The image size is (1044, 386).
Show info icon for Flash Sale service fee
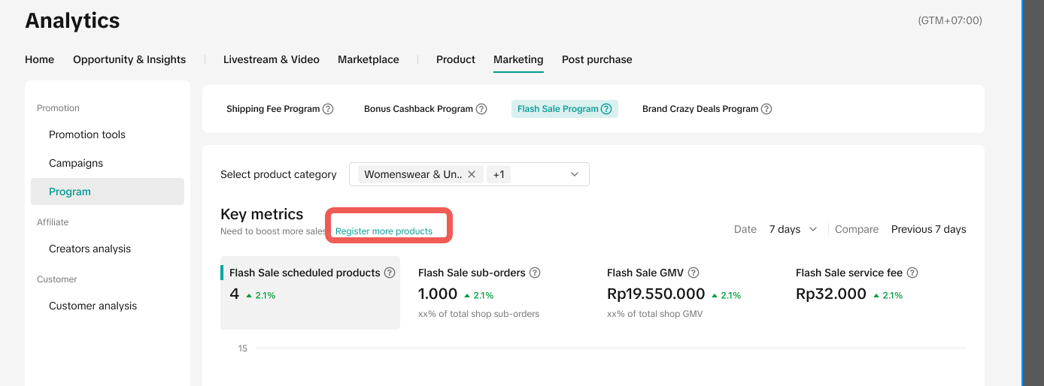pos(912,273)
